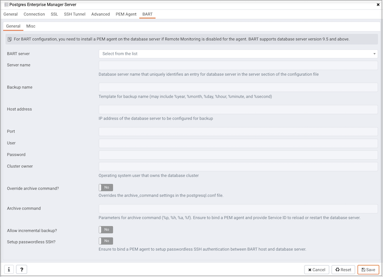The image size is (383, 277).
Task: Open the Connection tab
Action: point(34,14)
